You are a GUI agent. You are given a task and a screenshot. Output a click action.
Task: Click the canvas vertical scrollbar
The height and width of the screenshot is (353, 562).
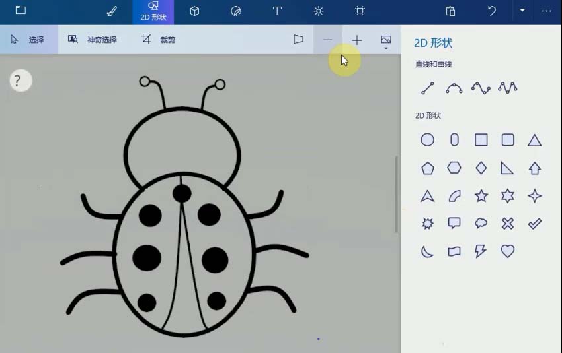[x=397, y=194]
